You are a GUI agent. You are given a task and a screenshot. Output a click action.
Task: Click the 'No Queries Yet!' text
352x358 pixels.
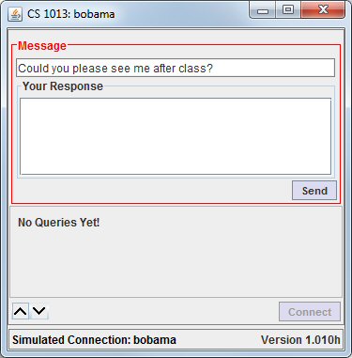[x=59, y=223]
